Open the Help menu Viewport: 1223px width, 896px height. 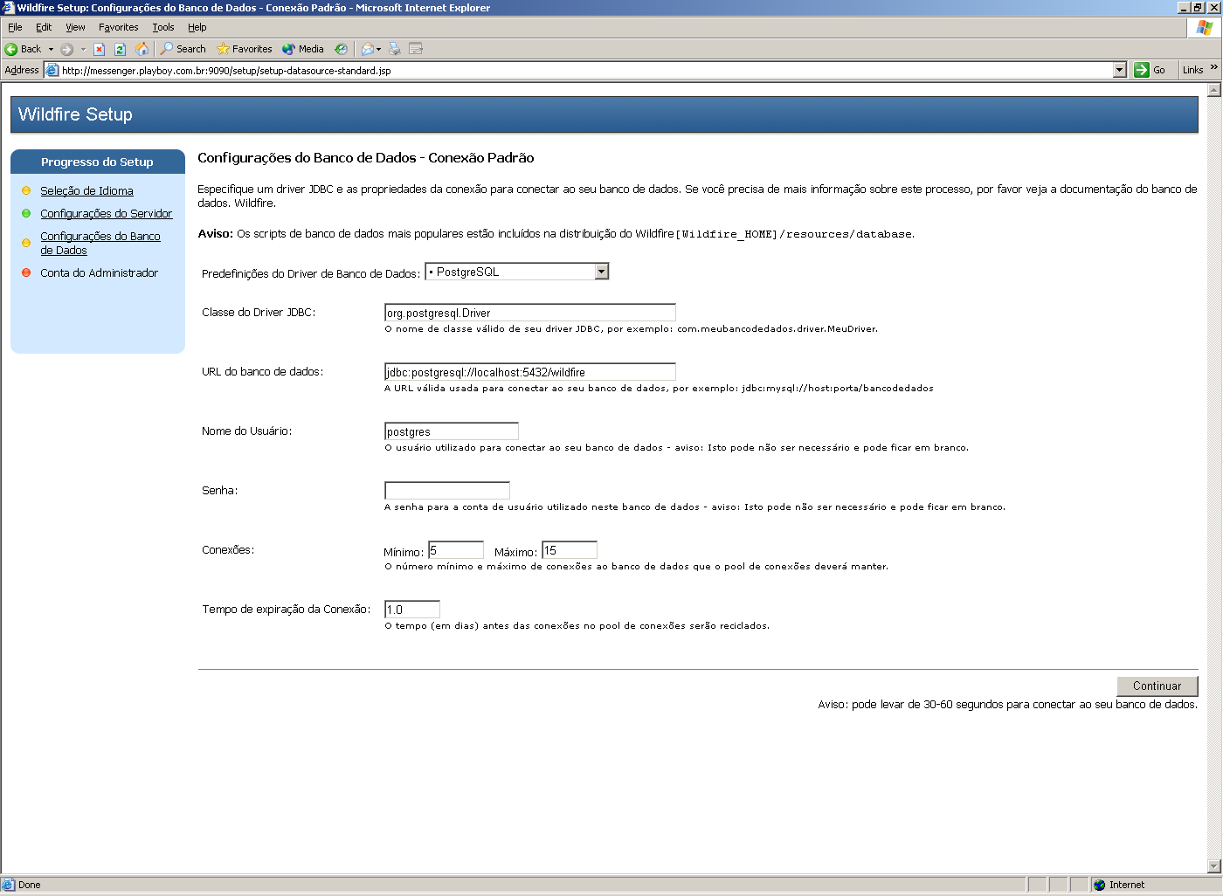(x=197, y=27)
